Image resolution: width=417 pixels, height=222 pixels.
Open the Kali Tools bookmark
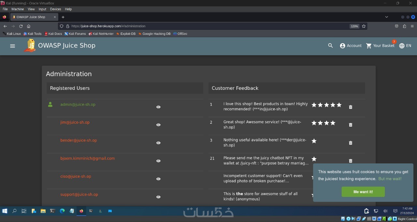33,34
